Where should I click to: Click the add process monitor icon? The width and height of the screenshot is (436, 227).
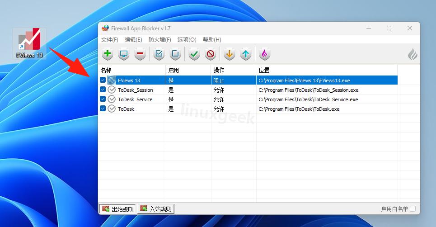(x=124, y=54)
